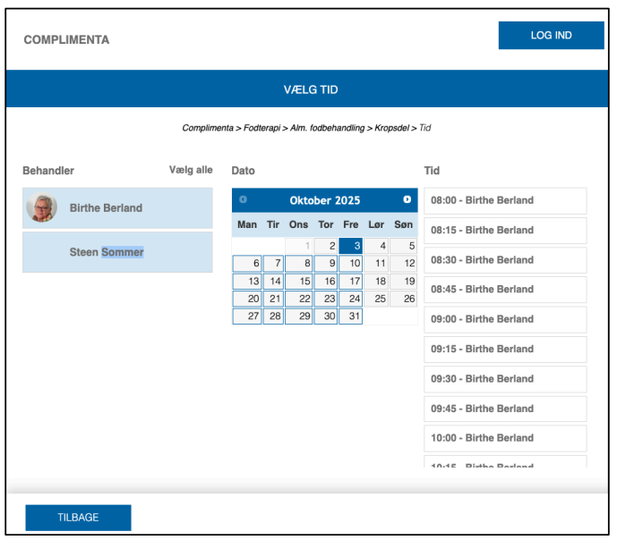Screen dimensions: 617x540
Task: Choose the 09:15 Birthe Berland time slot
Action: tap(505, 349)
